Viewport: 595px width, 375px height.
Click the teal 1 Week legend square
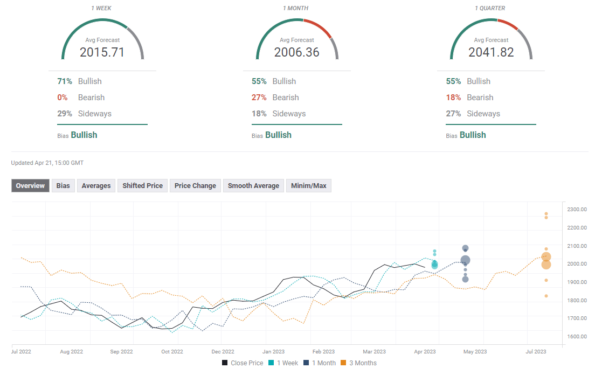click(x=271, y=363)
